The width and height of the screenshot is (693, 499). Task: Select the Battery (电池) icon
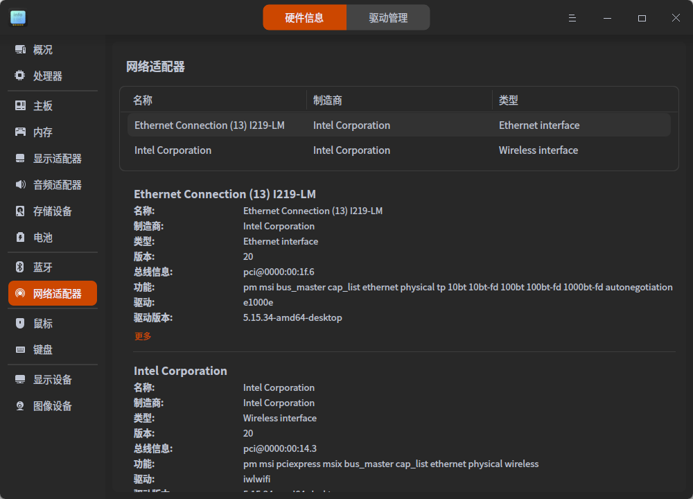[20, 237]
